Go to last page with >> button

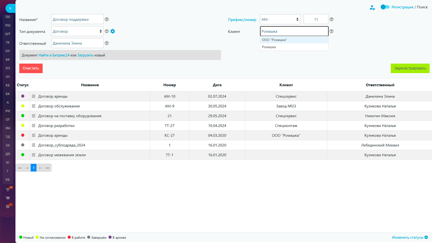tap(48, 168)
